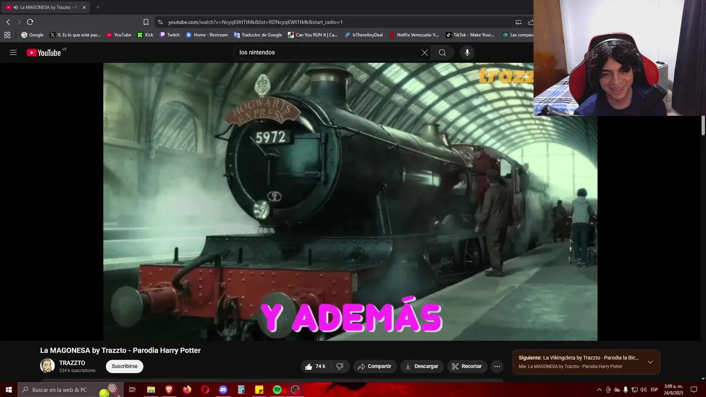The width and height of the screenshot is (706, 397).
Task: Open the screen cast icon in address bar
Action: (x=518, y=22)
